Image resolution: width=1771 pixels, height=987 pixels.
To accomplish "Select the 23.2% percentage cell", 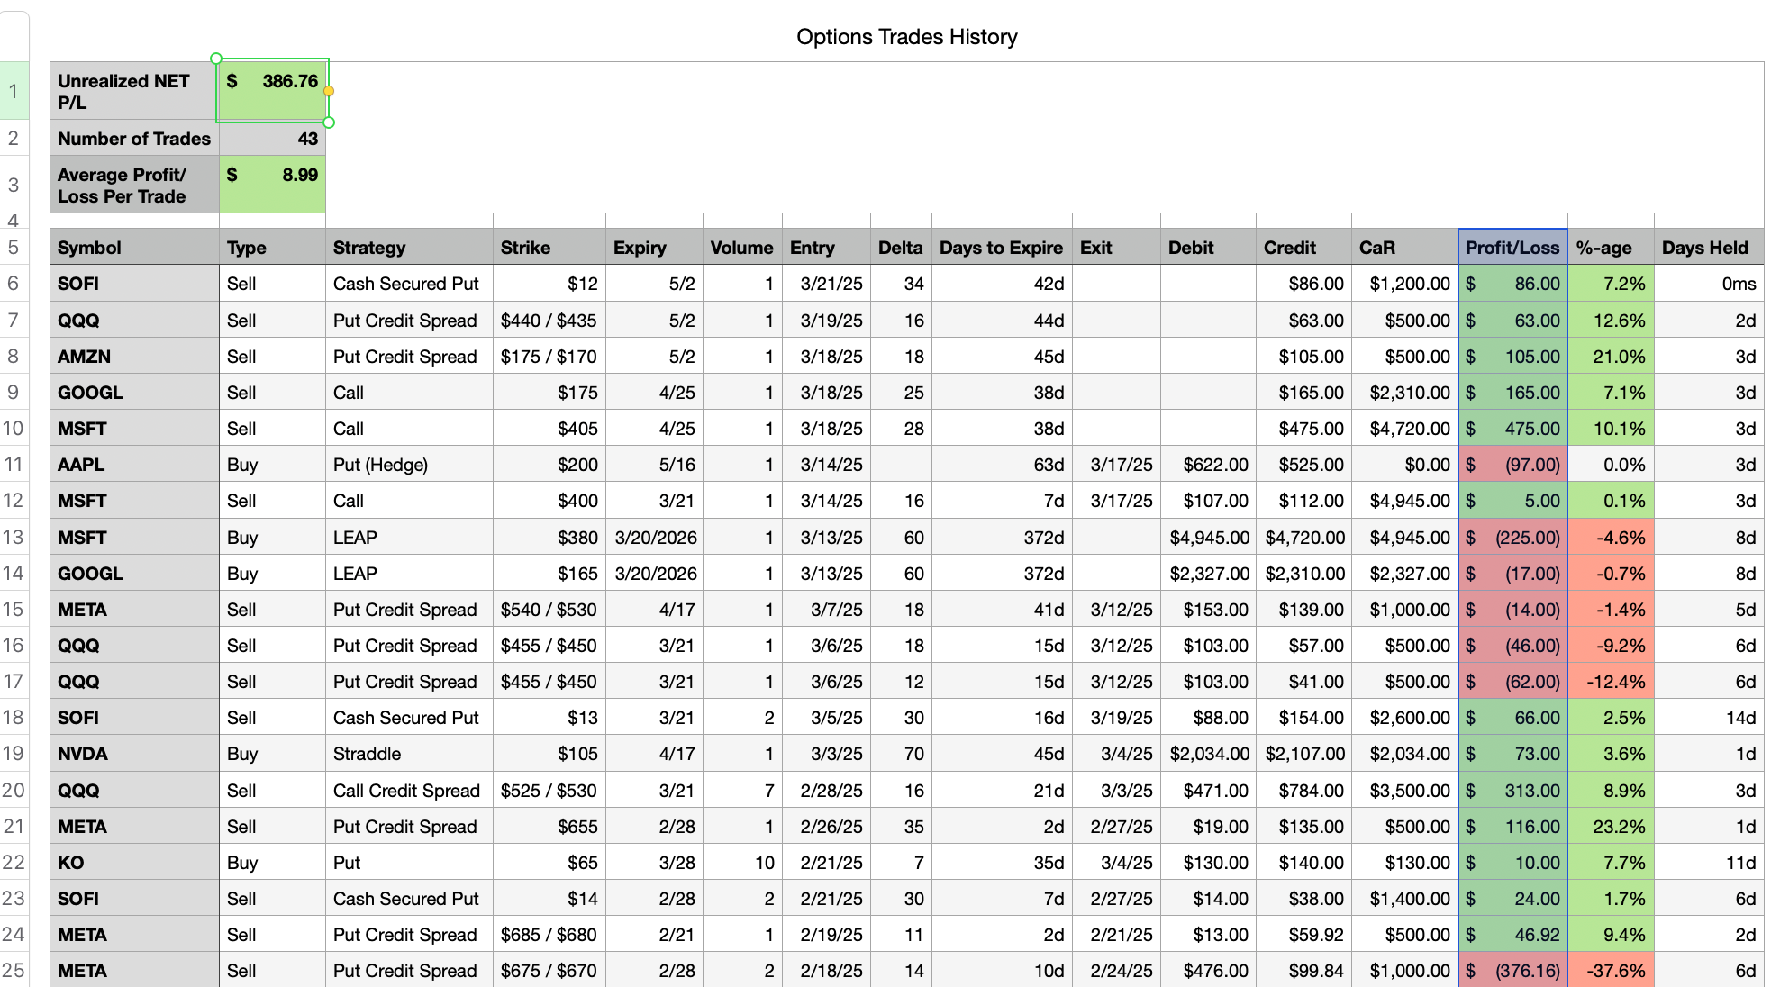I will (x=1611, y=827).
